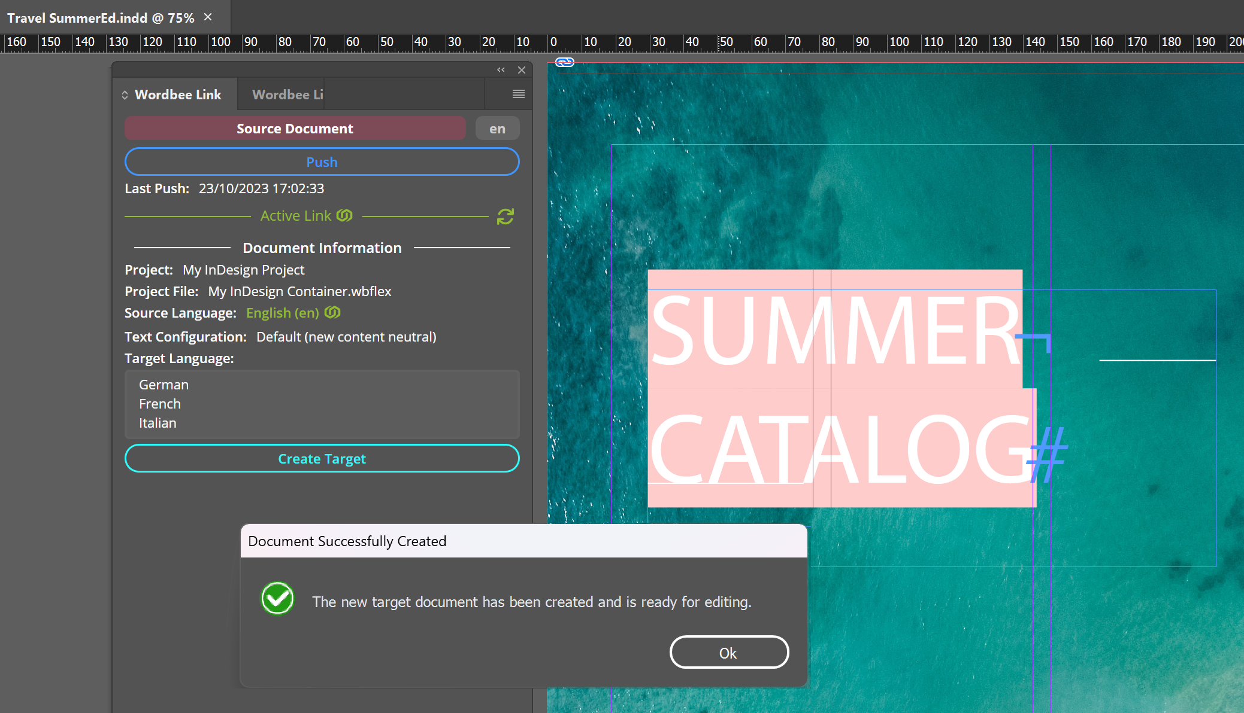Open the Wordbee panel hamburger menu
This screenshot has width=1244, height=713.
pyautogui.click(x=519, y=94)
